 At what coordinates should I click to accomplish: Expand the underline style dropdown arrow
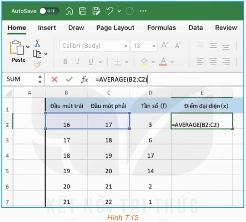pyautogui.click(x=100, y=62)
